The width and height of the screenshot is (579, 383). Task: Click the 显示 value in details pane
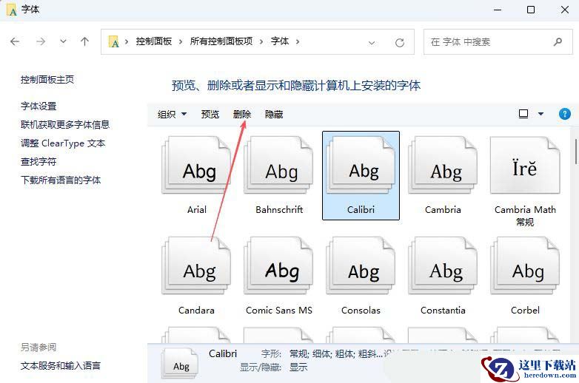pos(298,367)
